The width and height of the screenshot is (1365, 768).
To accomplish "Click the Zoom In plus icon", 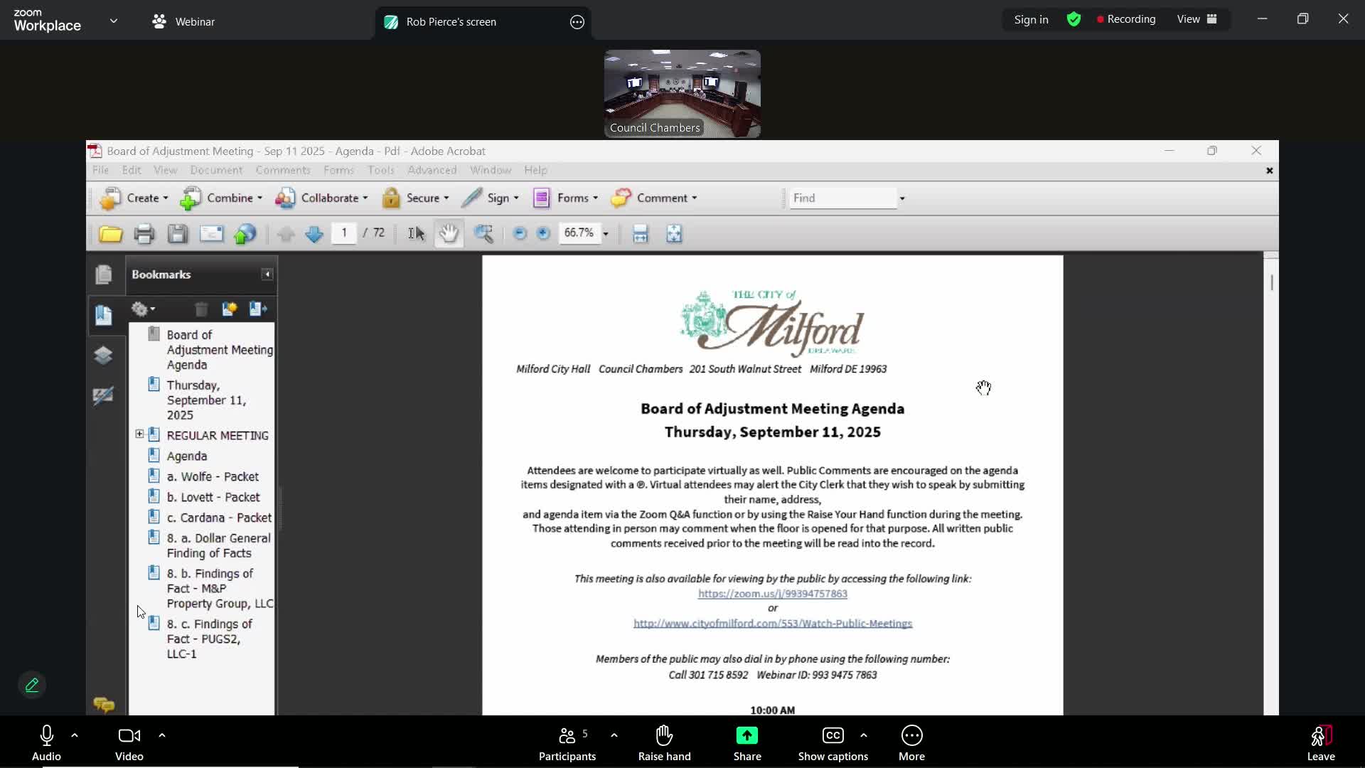I will click(543, 233).
